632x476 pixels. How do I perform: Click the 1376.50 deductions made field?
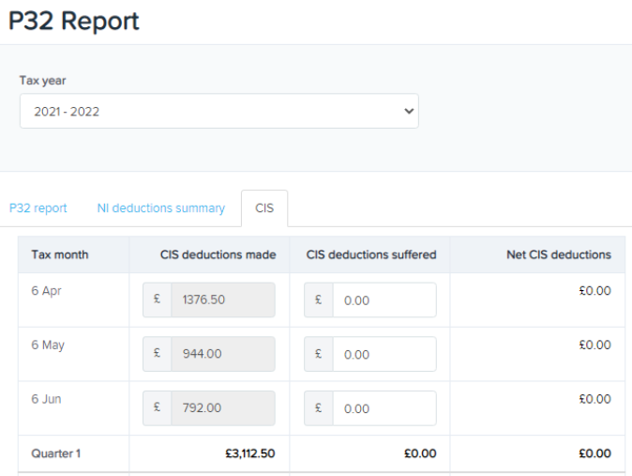[223, 300]
